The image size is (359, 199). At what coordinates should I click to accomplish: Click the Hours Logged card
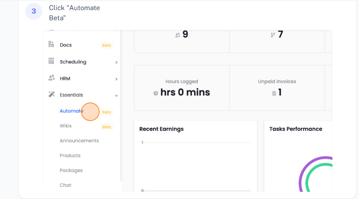pos(181,88)
